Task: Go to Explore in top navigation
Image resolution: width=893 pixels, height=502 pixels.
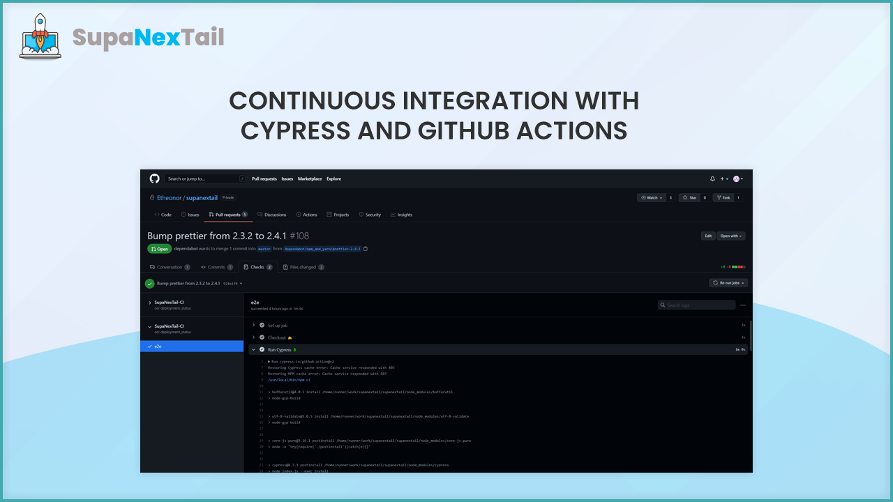Action: point(334,178)
